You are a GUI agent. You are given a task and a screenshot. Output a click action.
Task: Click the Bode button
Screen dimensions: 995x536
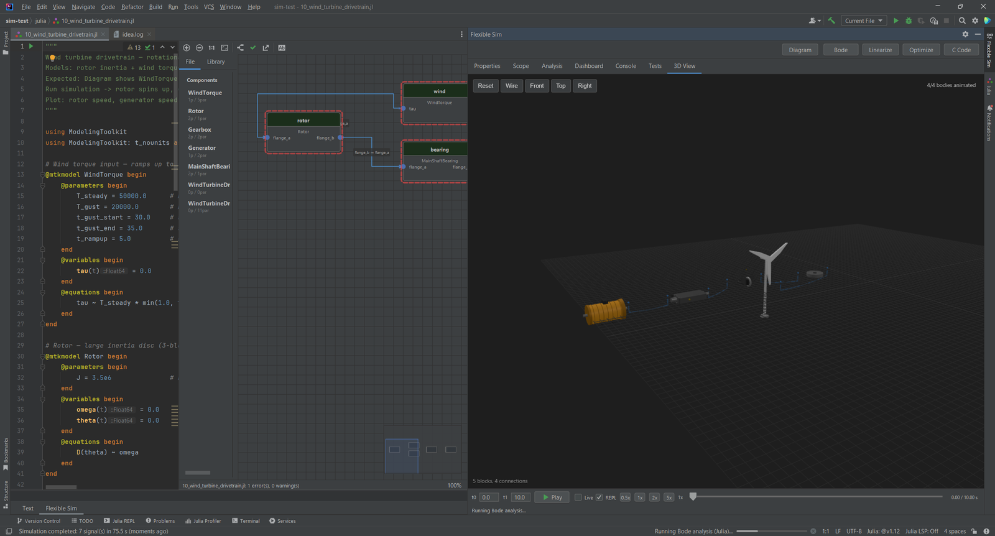point(841,50)
